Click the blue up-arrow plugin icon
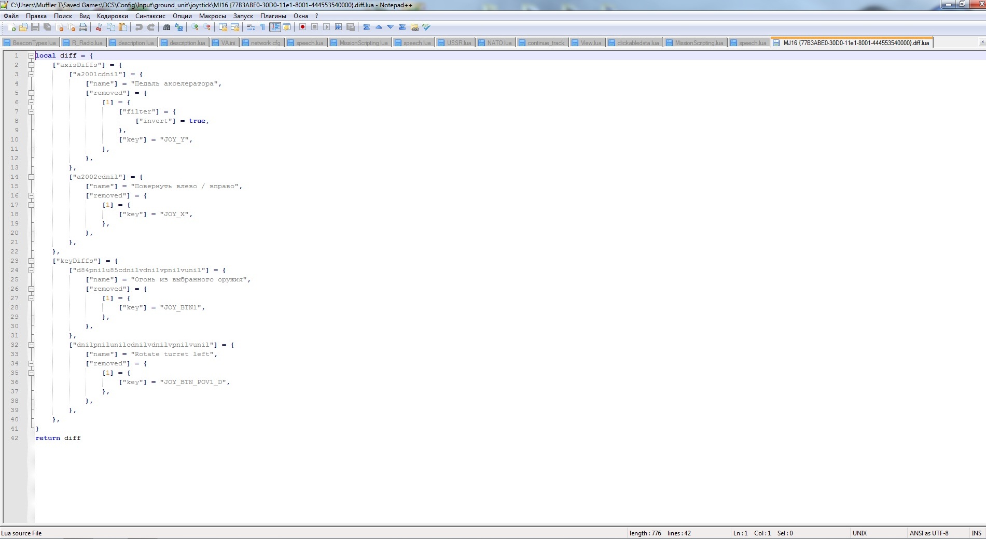The image size is (986, 539). 379,27
